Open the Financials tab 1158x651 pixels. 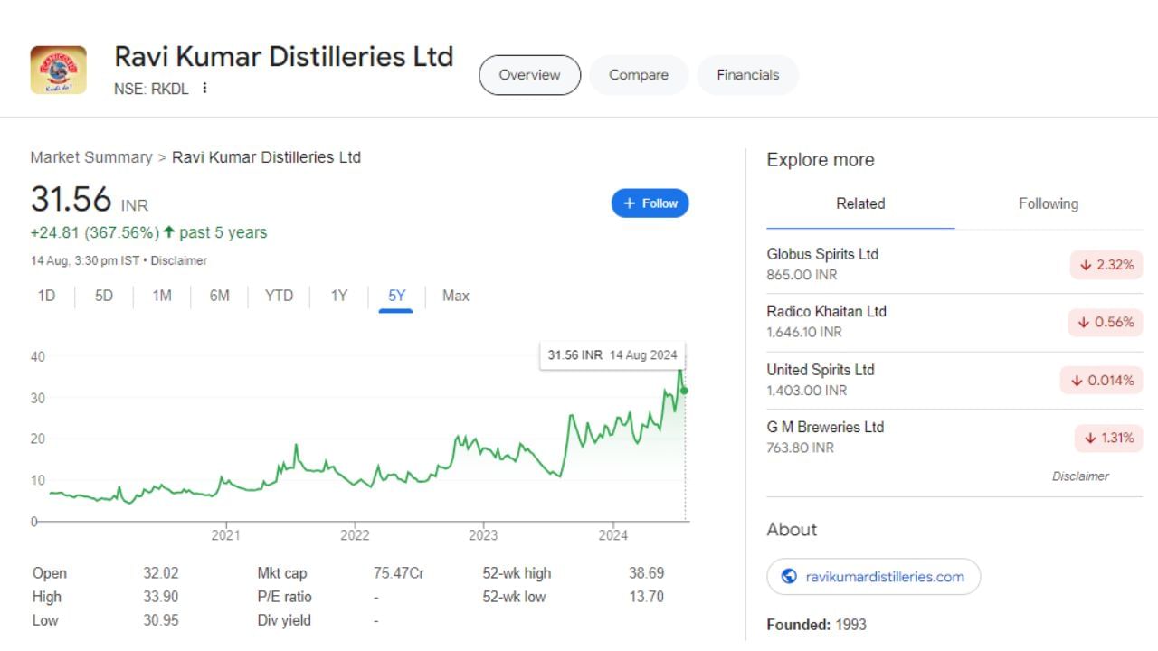click(x=747, y=75)
